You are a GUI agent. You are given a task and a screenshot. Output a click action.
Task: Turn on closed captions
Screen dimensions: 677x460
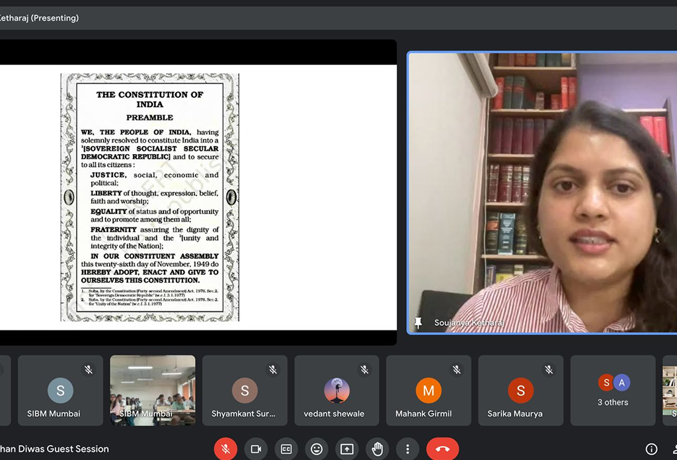pos(286,449)
